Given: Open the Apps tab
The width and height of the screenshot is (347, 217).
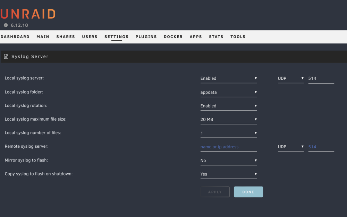Looking at the screenshot, I should 196,37.
